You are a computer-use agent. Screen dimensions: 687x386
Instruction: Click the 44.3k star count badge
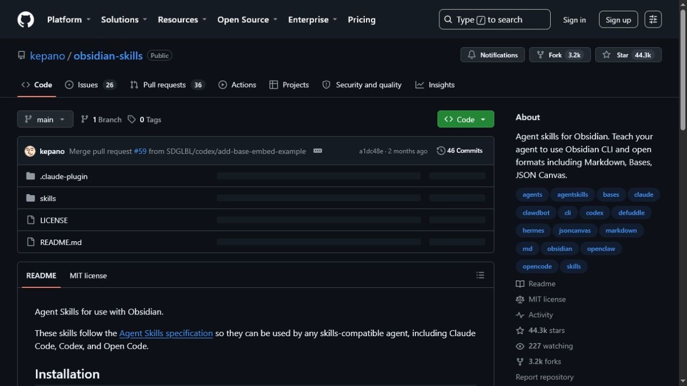coord(642,55)
